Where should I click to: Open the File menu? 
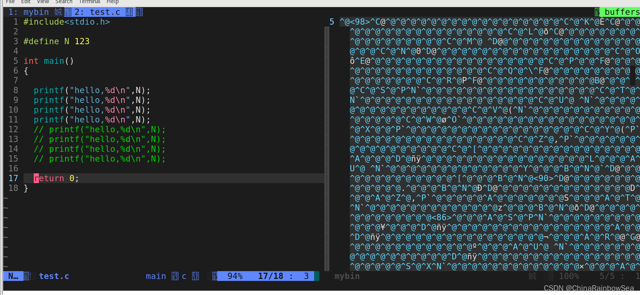click(x=10, y=2)
